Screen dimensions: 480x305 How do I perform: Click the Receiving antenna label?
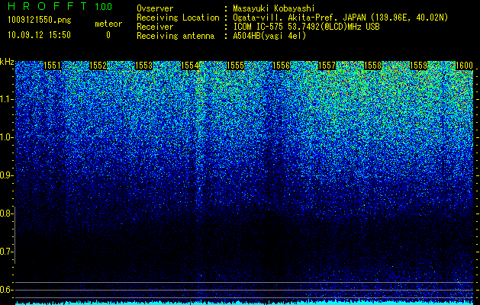(x=176, y=36)
